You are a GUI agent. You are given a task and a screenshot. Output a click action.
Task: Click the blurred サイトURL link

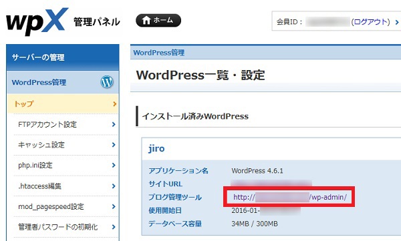pos(271,184)
